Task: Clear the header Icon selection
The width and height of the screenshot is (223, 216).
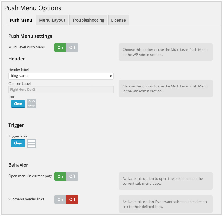Action: [18, 104]
